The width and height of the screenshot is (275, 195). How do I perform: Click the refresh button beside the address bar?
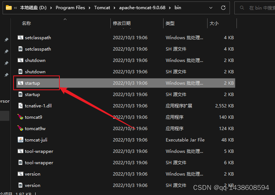coord(223,8)
